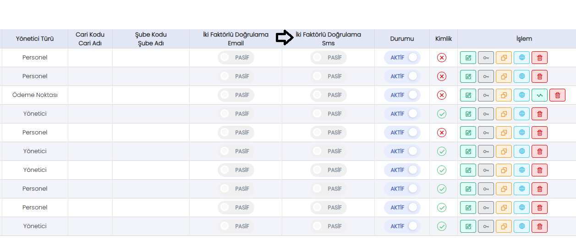Click the key icon in the first row
Screen dimensions: 576x240
486,58
